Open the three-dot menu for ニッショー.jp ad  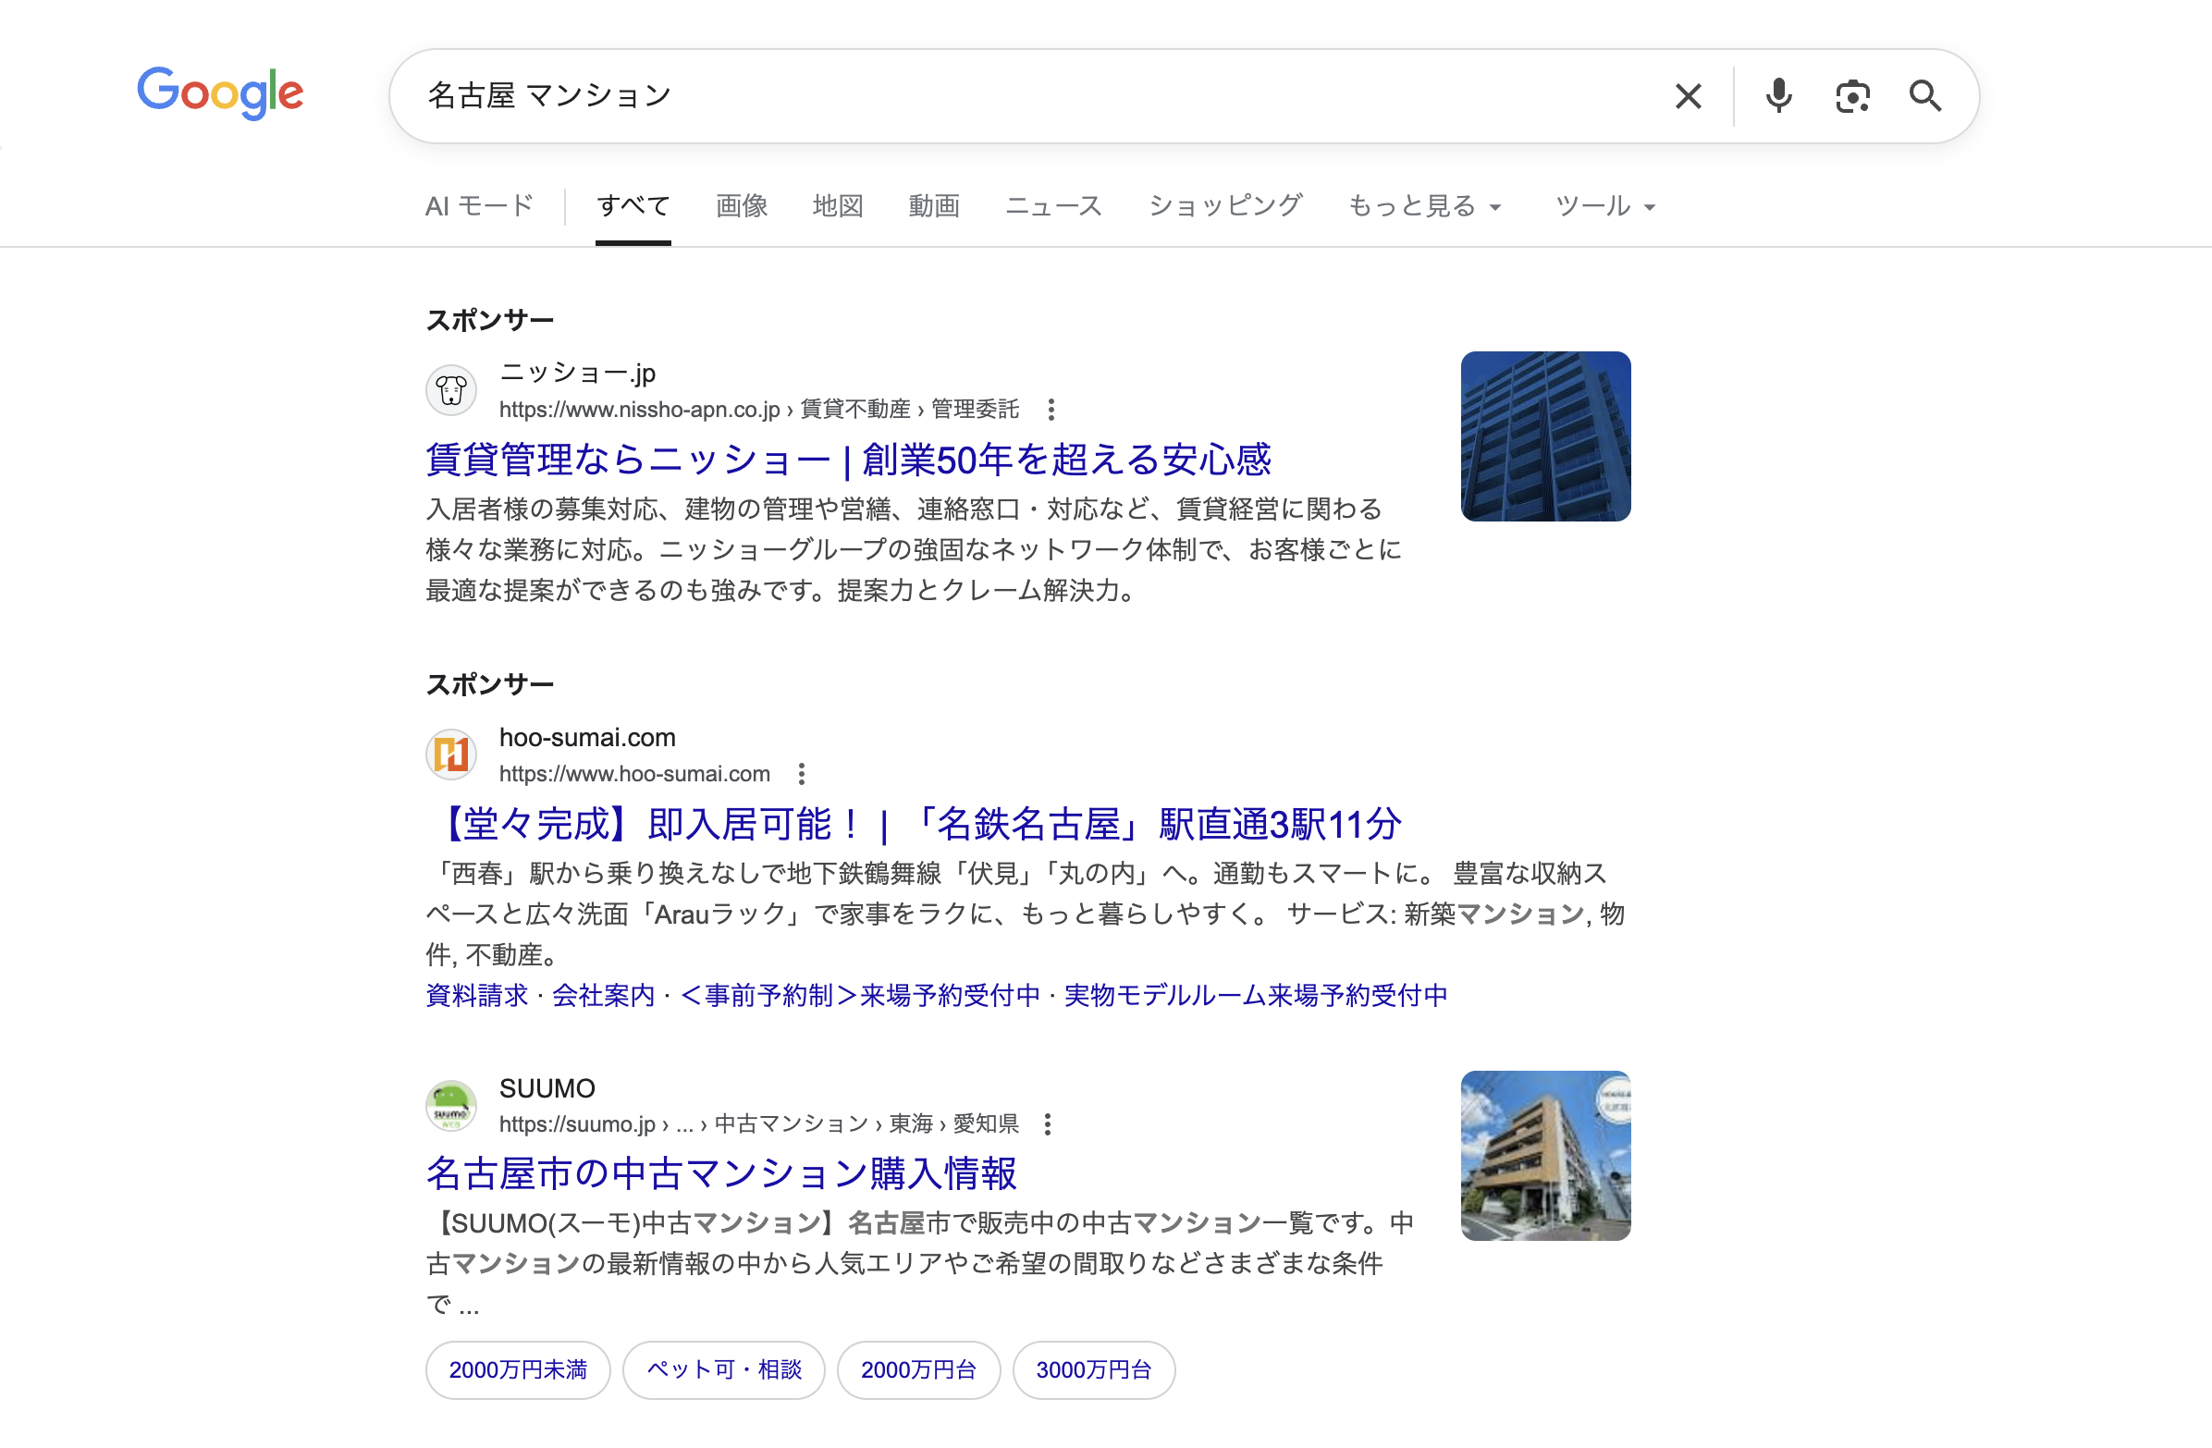(x=1051, y=409)
